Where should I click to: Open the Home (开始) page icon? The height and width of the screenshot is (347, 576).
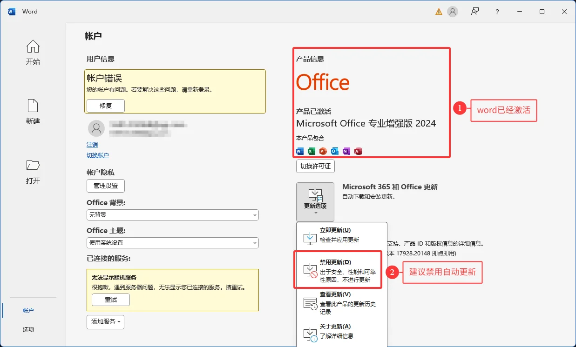(33, 47)
